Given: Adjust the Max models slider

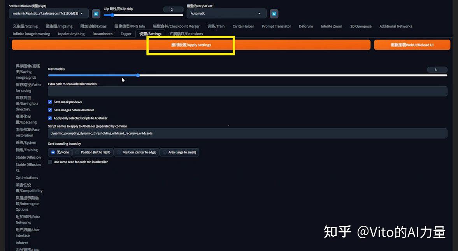Looking at the screenshot, I should 138,75.
